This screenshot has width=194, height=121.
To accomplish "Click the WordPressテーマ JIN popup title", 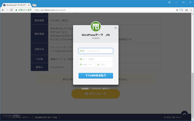I will click(96, 35).
